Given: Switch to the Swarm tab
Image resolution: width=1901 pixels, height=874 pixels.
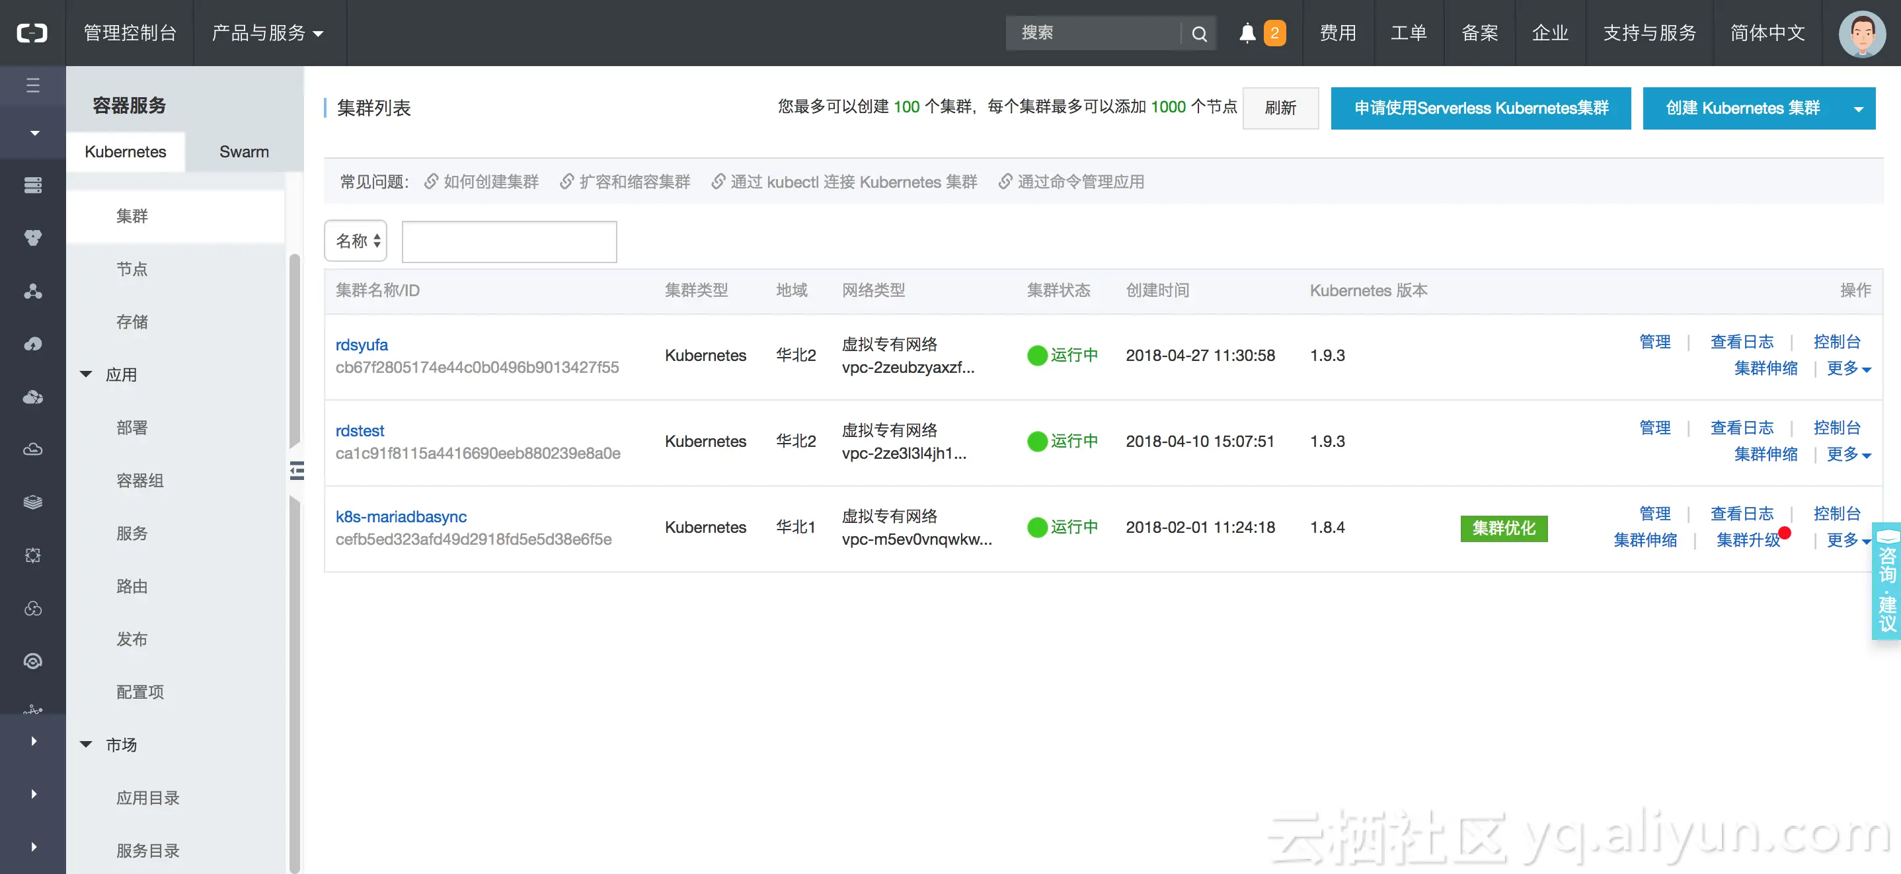Looking at the screenshot, I should [x=243, y=152].
